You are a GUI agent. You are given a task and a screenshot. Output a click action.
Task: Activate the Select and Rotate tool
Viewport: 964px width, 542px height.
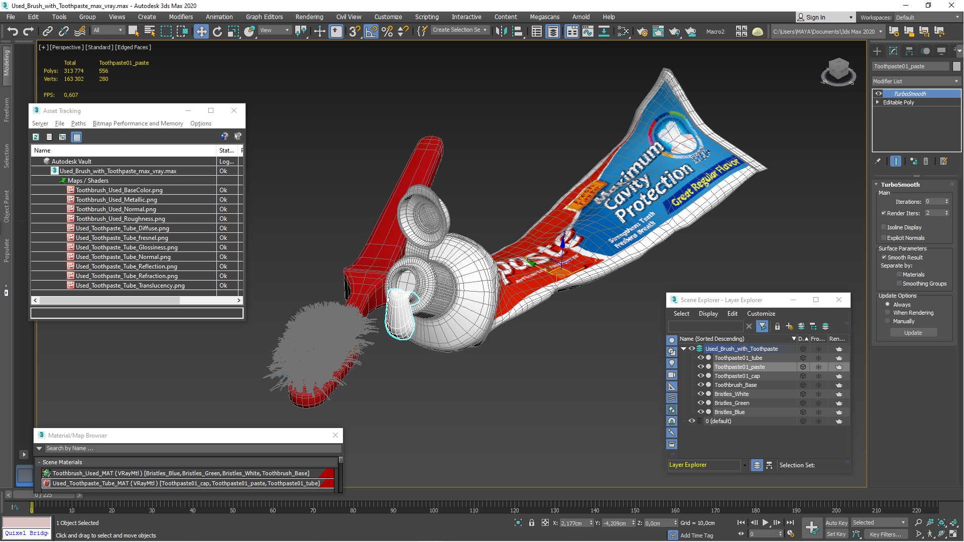coord(217,31)
